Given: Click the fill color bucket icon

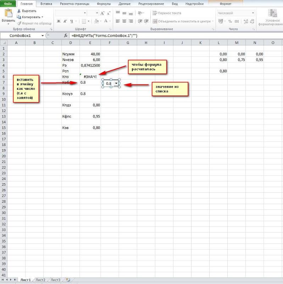Looking at the screenshot, I should [x=96, y=21].
